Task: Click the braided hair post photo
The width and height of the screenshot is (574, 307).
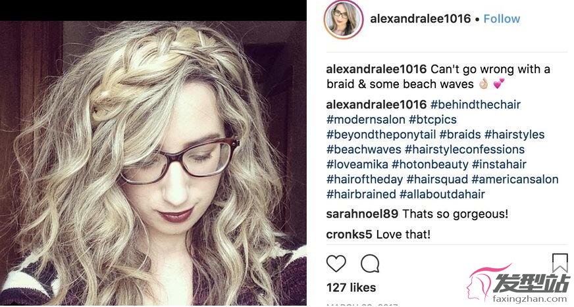Action: tap(153, 162)
